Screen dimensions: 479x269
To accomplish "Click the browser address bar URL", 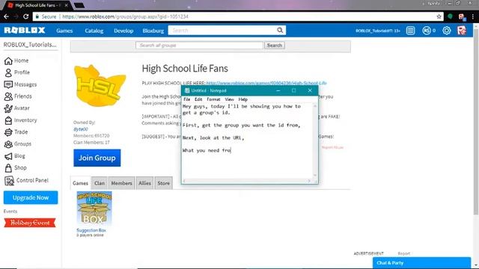I will click(x=125, y=16).
